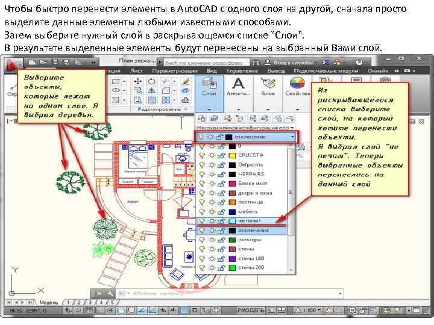Image resolution: width=434 pixels, height=325 pixels.
Task: Click the last layer tool icon under Слои
Action: coord(289,119)
